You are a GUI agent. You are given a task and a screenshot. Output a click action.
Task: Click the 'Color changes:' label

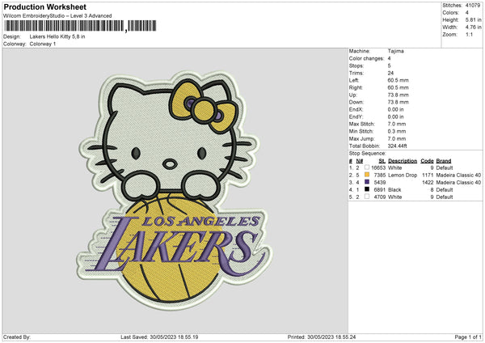click(366, 58)
